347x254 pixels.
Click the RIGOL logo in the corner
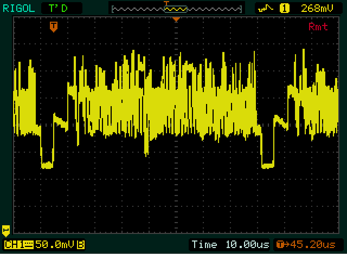click(18, 8)
